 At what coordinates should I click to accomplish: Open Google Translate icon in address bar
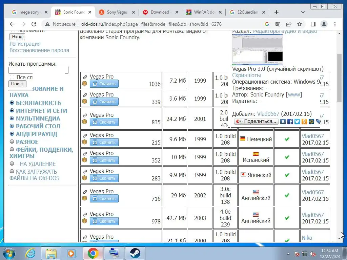(x=278, y=24)
